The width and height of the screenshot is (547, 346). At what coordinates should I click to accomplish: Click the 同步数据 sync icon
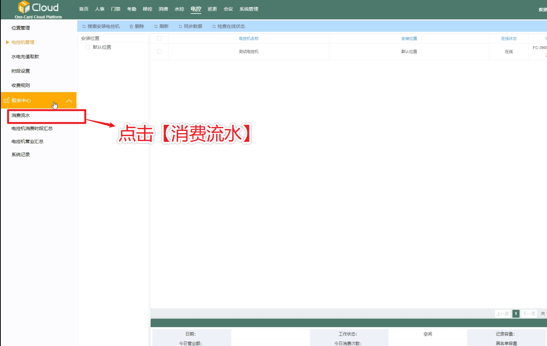(180, 26)
